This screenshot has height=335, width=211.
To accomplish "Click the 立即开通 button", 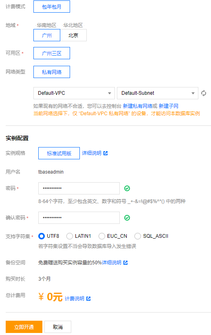I will (24, 327).
